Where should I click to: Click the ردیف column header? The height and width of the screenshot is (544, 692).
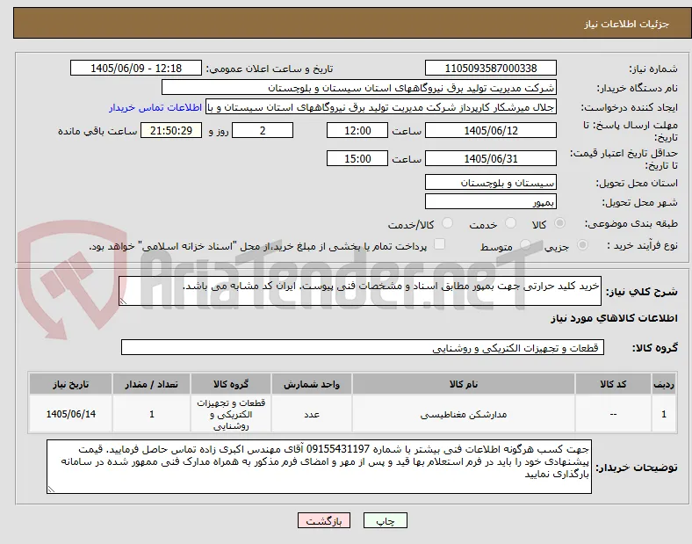point(664,384)
